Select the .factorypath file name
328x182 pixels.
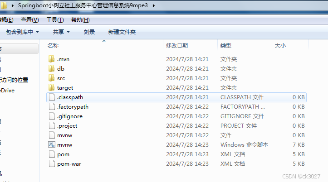pos(73,107)
